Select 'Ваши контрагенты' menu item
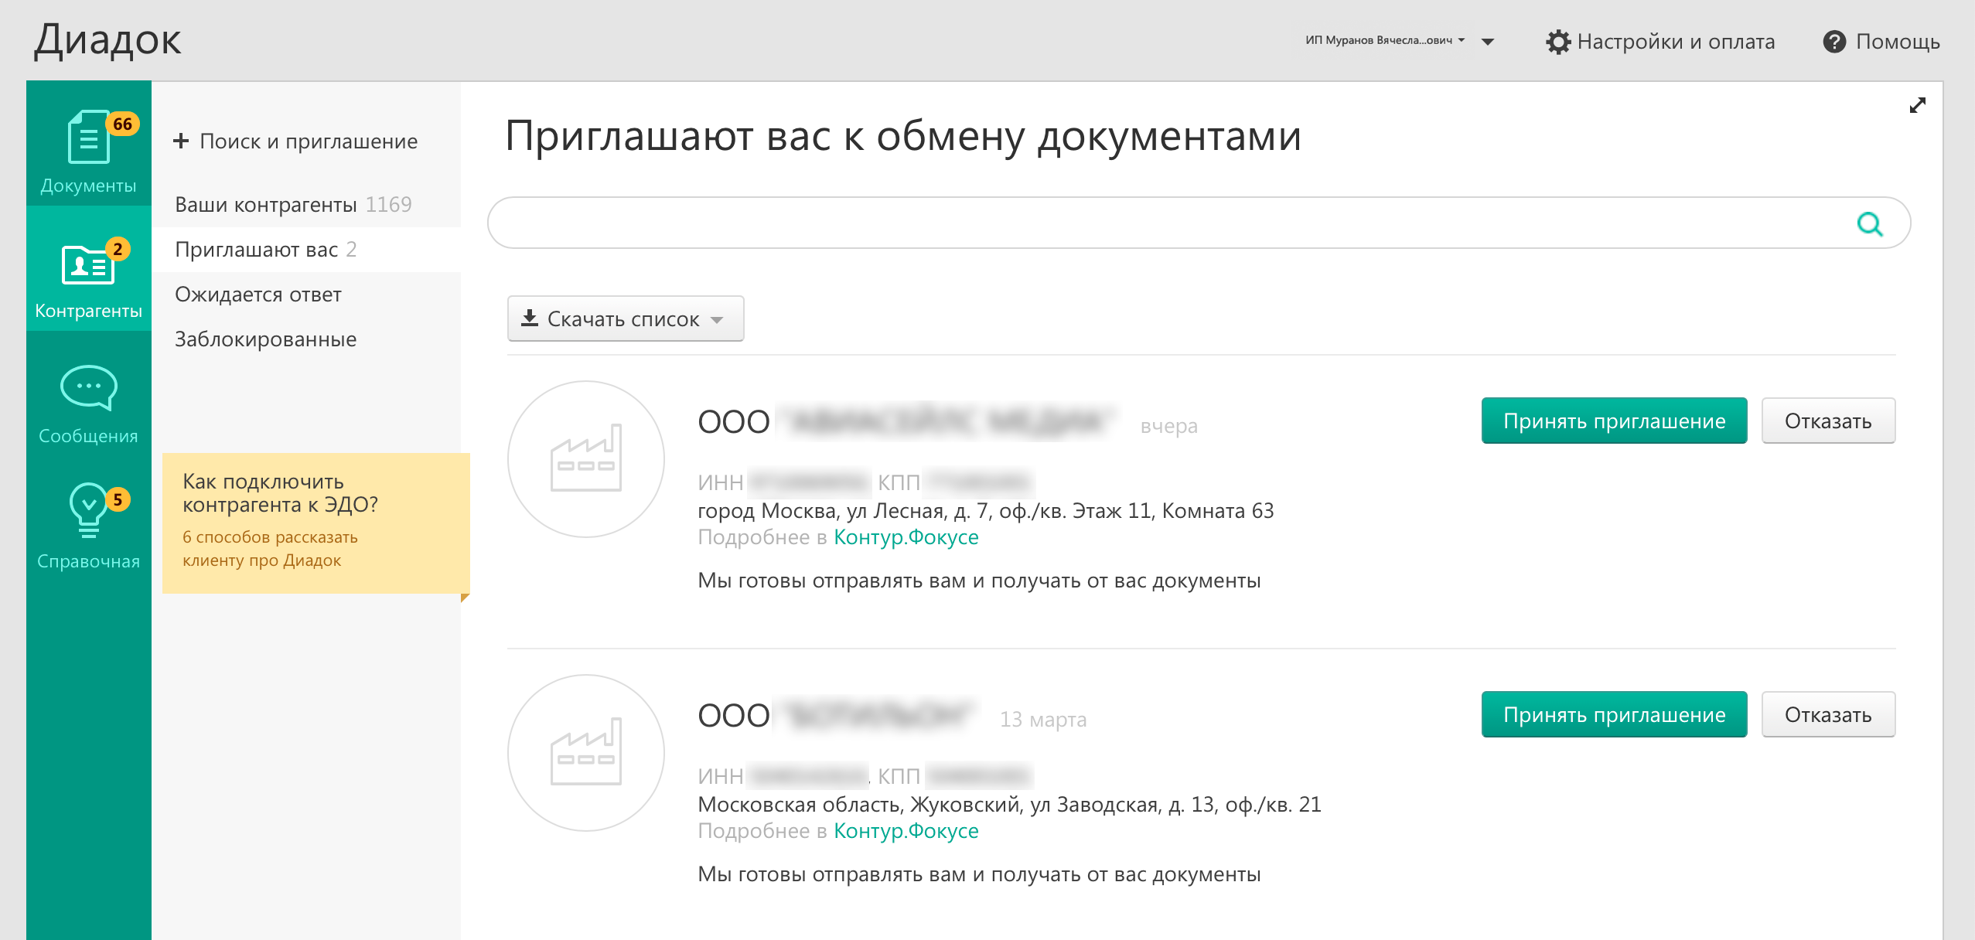 coord(266,205)
